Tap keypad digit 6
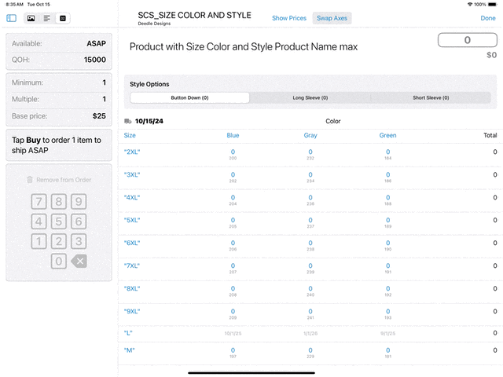The height and width of the screenshot is (377, 503). point(79,221)
